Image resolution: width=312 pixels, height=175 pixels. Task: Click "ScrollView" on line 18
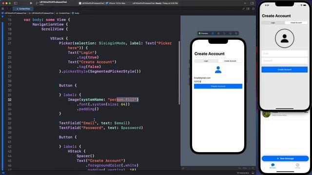coord(52,29)
